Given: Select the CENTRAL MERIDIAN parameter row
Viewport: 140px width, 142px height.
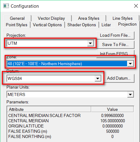Looking at the screenshot, I should 70,121.
